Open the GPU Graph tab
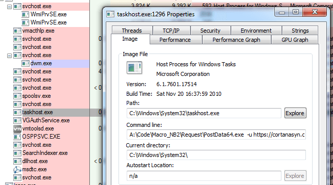The height and width of the screenshot is (185, 333). click(x=295, y=40)
